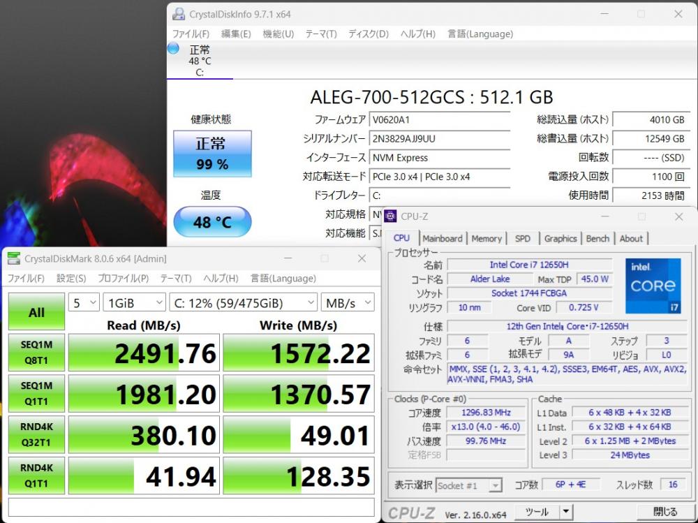Click the ツール button in CPU-Z
This screenshot has height=523, width=698.
pyautogui.click(x=537, y=511)
